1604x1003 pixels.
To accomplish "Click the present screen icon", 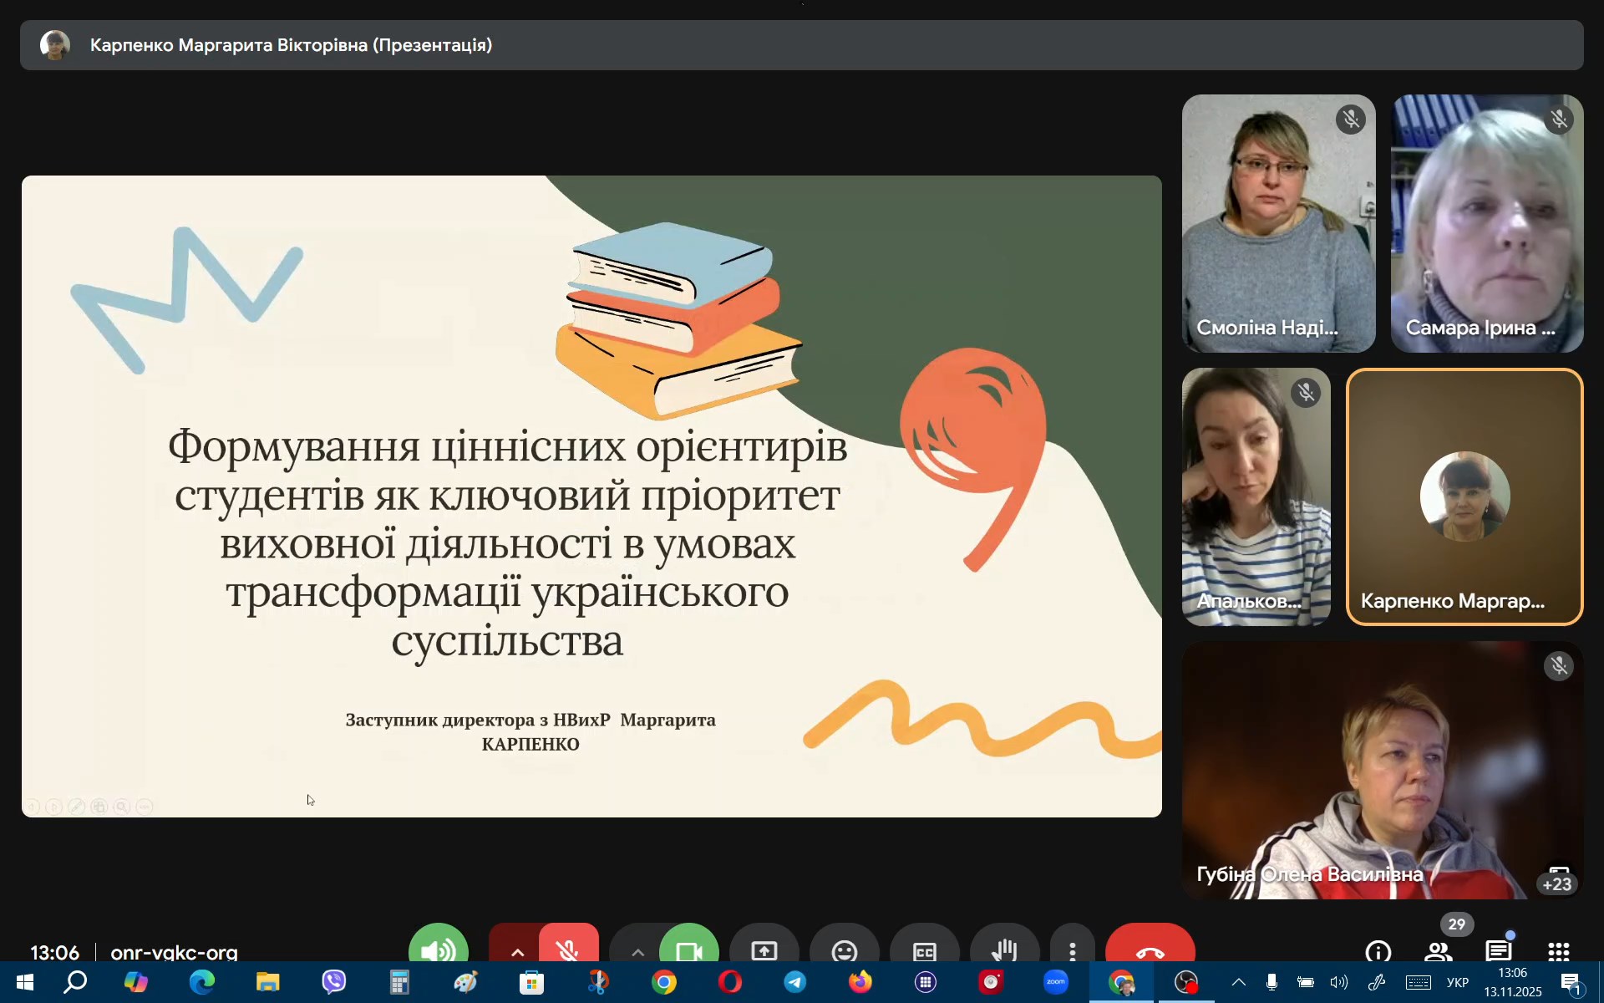I will [x=764, y=950].
